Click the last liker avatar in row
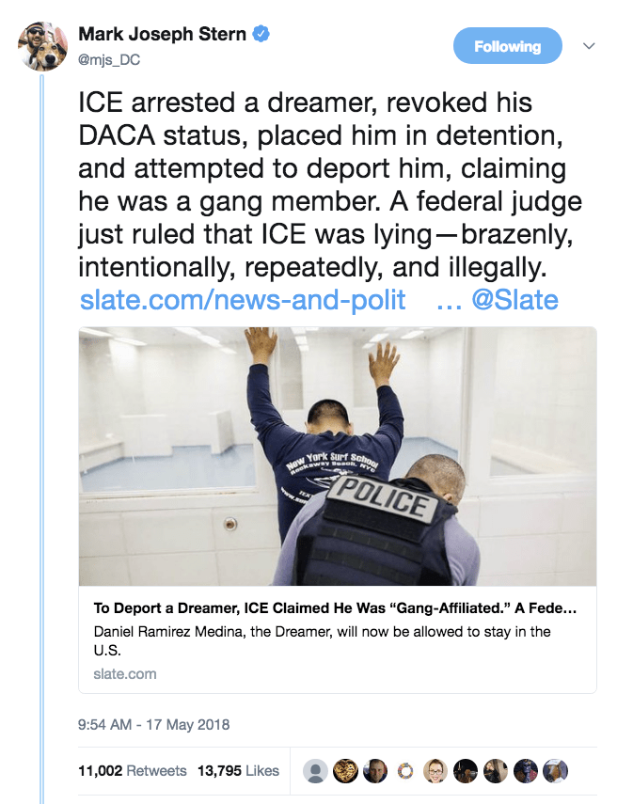Image resolution: width=617 pixels, height=804 pixels. [556, 770]
